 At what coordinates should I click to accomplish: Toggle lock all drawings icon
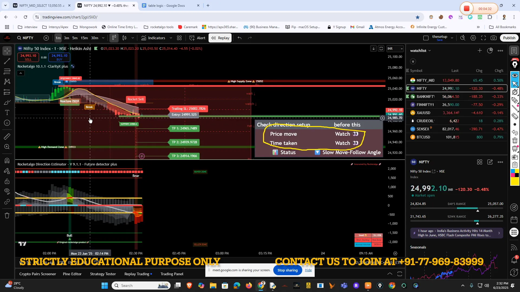coord(7,181)
